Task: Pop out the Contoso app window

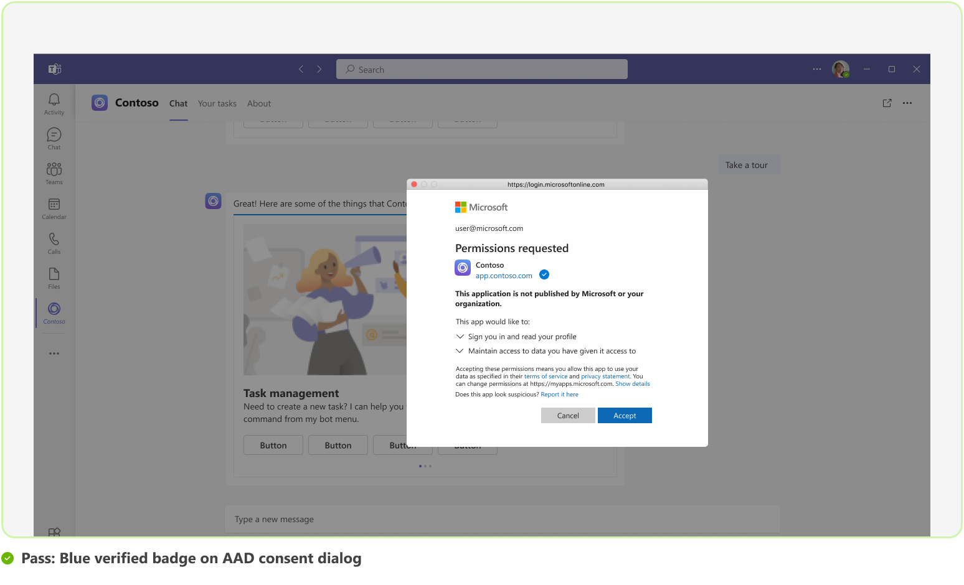Action: [x=887, y=103]
